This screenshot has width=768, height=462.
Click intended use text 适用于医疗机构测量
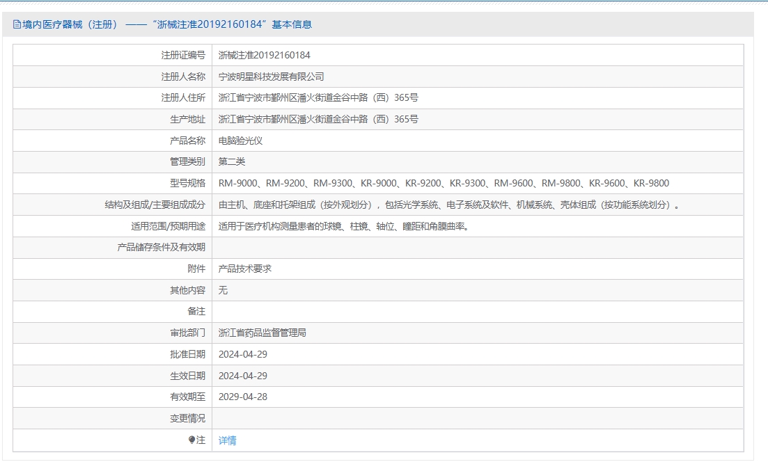(x=343, y=226)
